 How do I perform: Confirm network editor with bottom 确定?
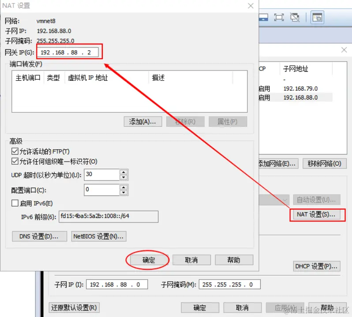(x=200, y=308)
